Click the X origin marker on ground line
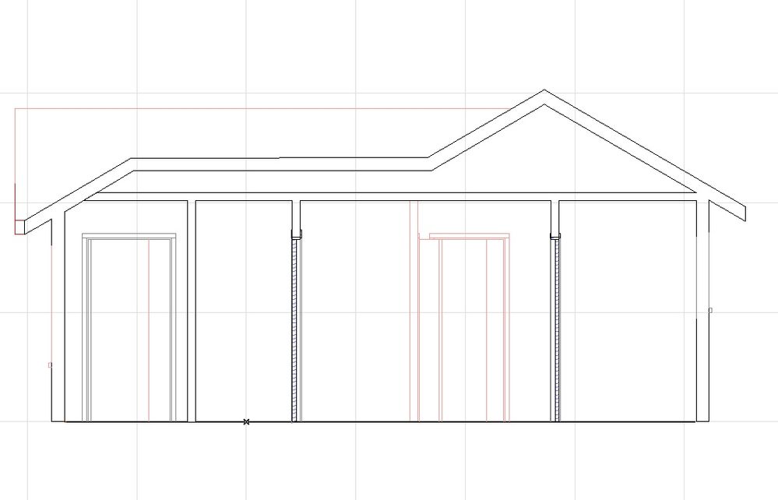778x500 pixels. pyautogui.click(x=246, y=421)
